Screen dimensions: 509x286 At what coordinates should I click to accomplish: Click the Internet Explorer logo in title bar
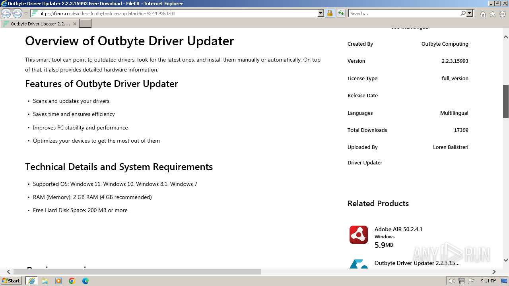coord(4,4)
